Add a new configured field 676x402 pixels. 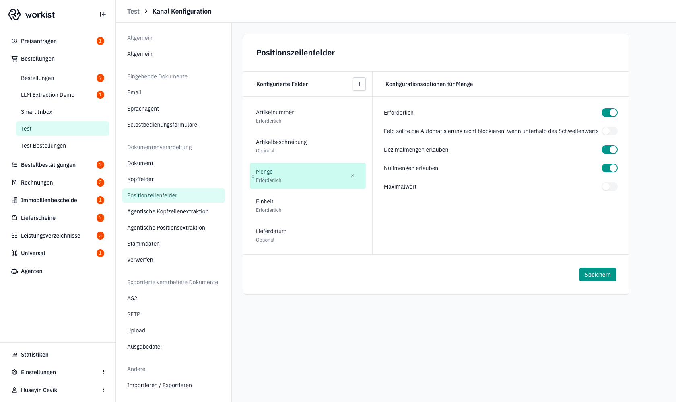tap(359, 84)
